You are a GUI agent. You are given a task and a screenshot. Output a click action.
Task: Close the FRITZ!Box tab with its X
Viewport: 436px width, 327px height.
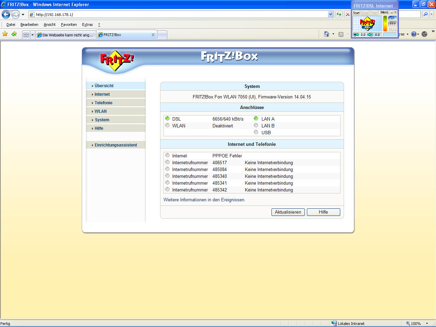[153, 35]
